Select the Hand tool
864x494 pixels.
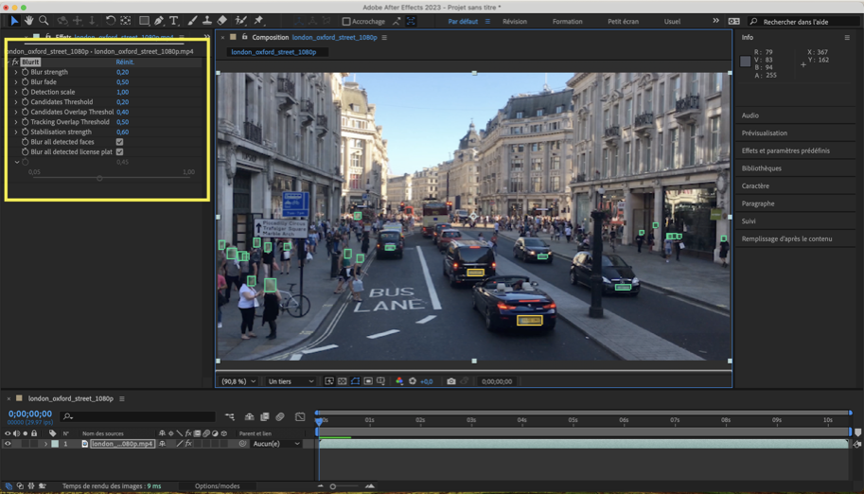click(x=28, y=21)
